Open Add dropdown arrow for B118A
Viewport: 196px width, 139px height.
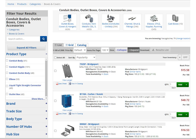pyautogui.click(x=186, y=115)
